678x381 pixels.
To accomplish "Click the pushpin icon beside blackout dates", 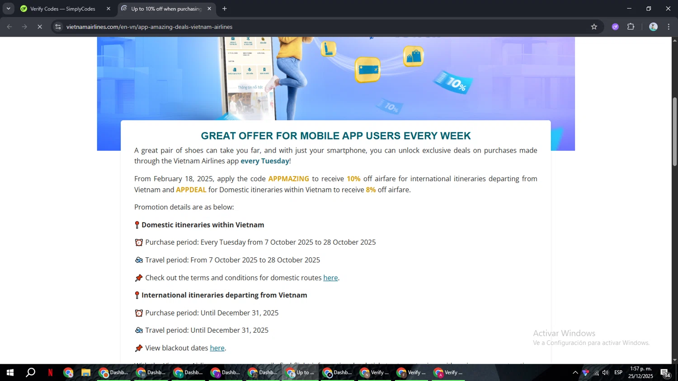I will [139, 348].
